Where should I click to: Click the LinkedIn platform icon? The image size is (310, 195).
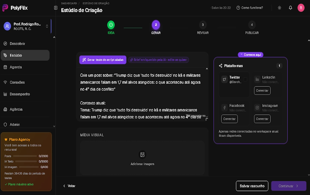coord(257,79)
